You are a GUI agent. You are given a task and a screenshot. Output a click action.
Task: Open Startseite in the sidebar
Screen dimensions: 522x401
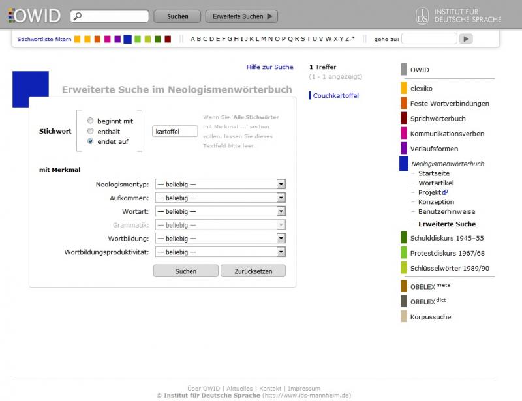click(x=434, y=173)
